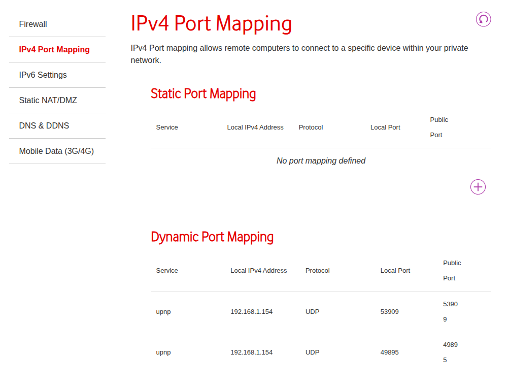This screenshot has width=509, height=385.
Task: Click the Local IPv4 Address header in the dynamic table
Action: pyautogui.click(x=258, y=271)
